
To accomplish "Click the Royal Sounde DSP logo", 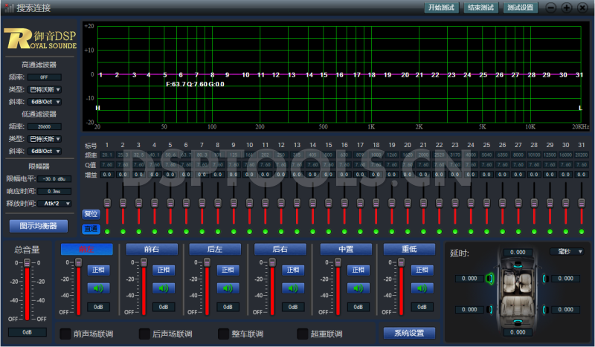I will (x=40, y=39).
